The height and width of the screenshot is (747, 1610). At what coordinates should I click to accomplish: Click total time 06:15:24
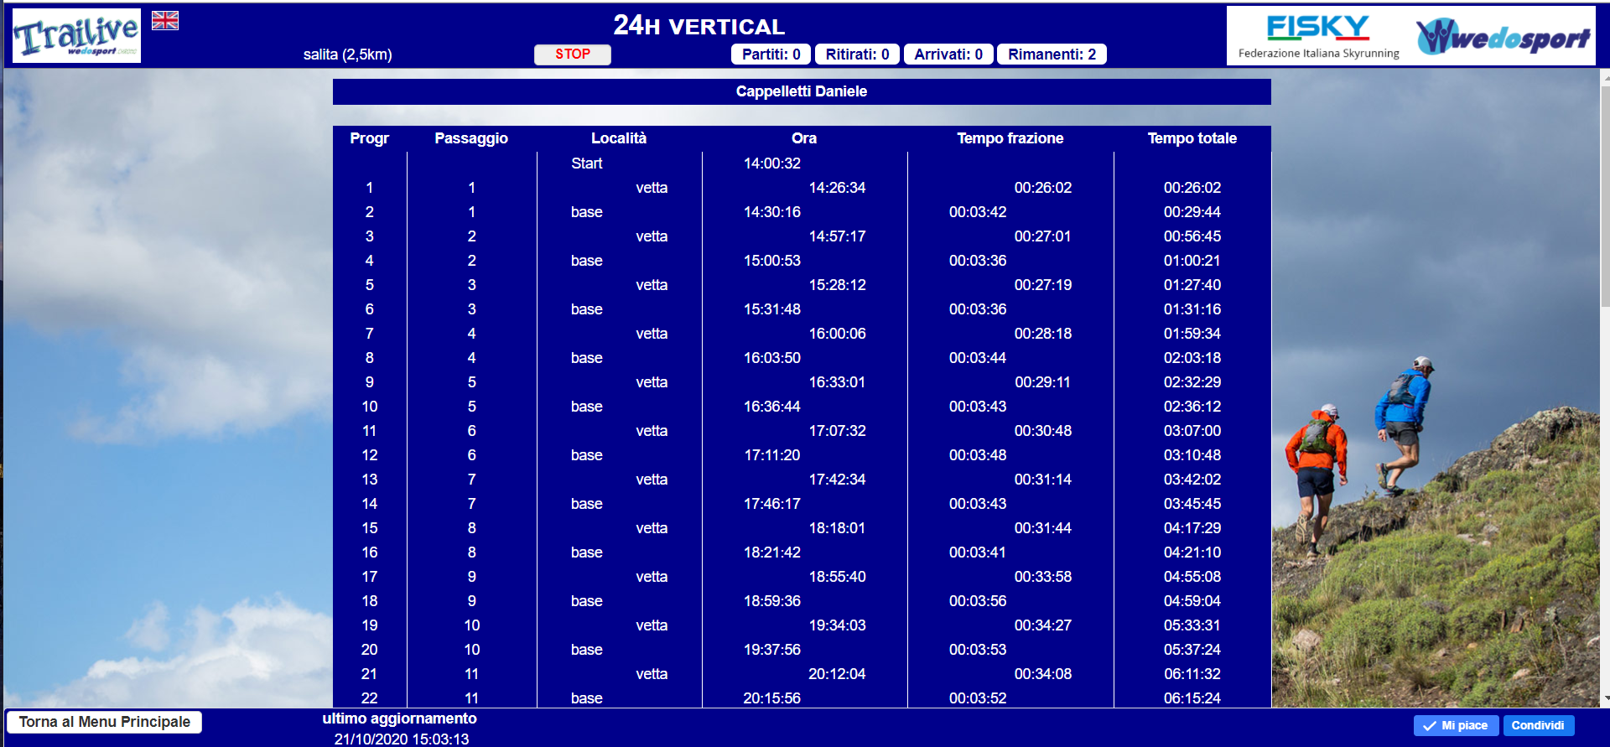tap(1192, 698)
